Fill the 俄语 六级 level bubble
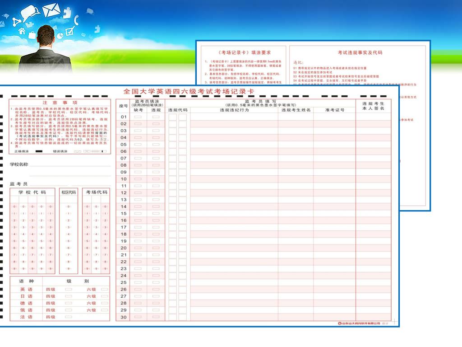The image size is (462, 347). click(x=105, y=310)
